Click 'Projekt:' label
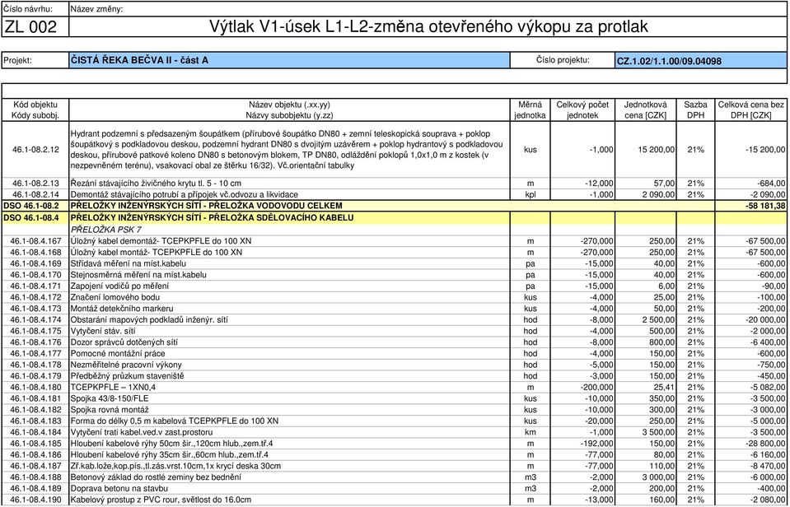The height and width of the screenshot is (507, 790). pyautogui.click(x=17, y=60)
